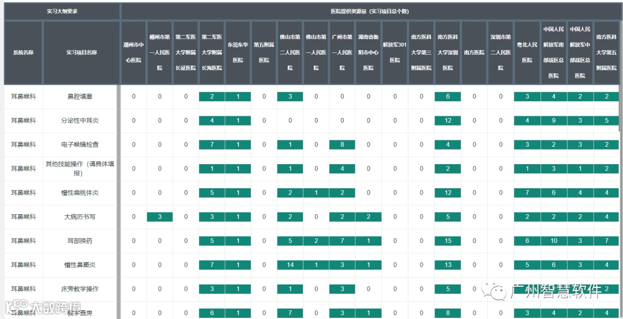Screen dimensions: 623x319
Task: Select the 系统名称 column header
Action: tap(24, 52)
